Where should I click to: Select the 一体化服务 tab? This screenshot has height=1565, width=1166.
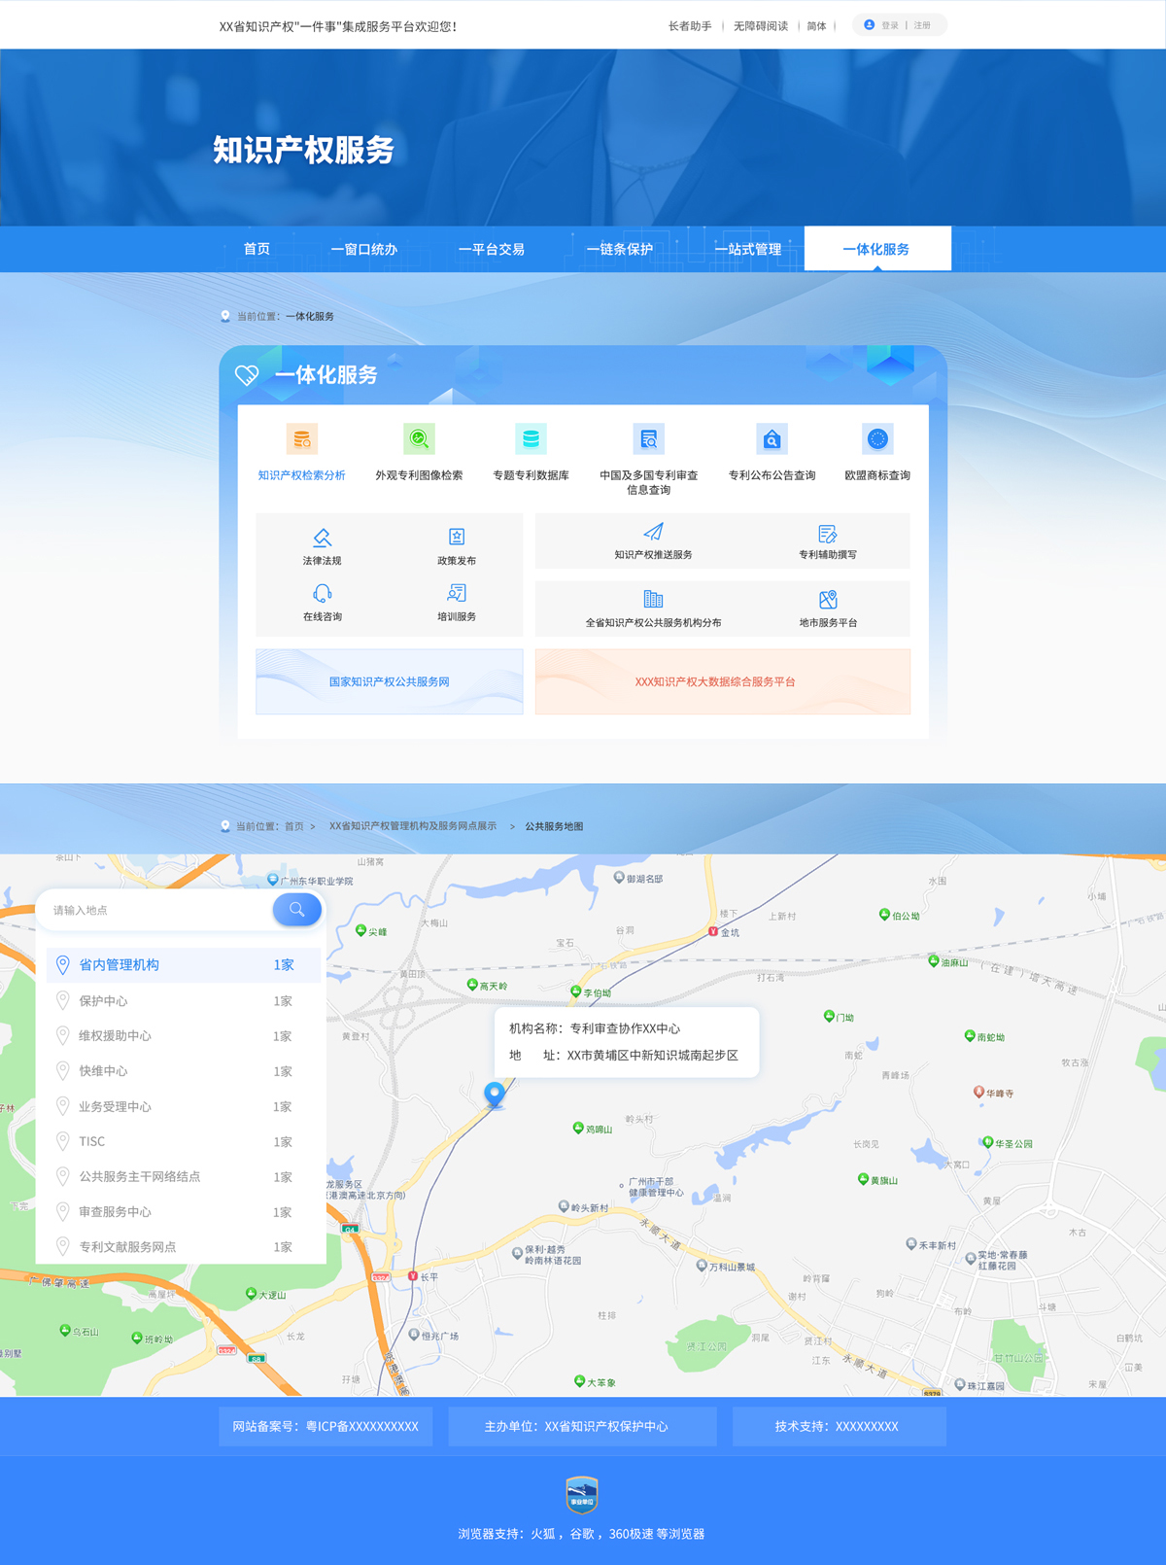click(877, 249)
